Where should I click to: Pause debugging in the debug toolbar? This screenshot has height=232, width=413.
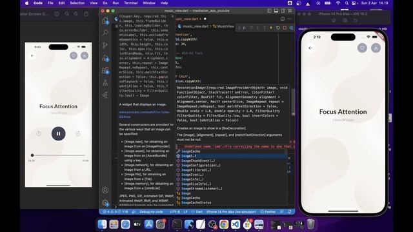pyautogui.click(x=245, y=28)
